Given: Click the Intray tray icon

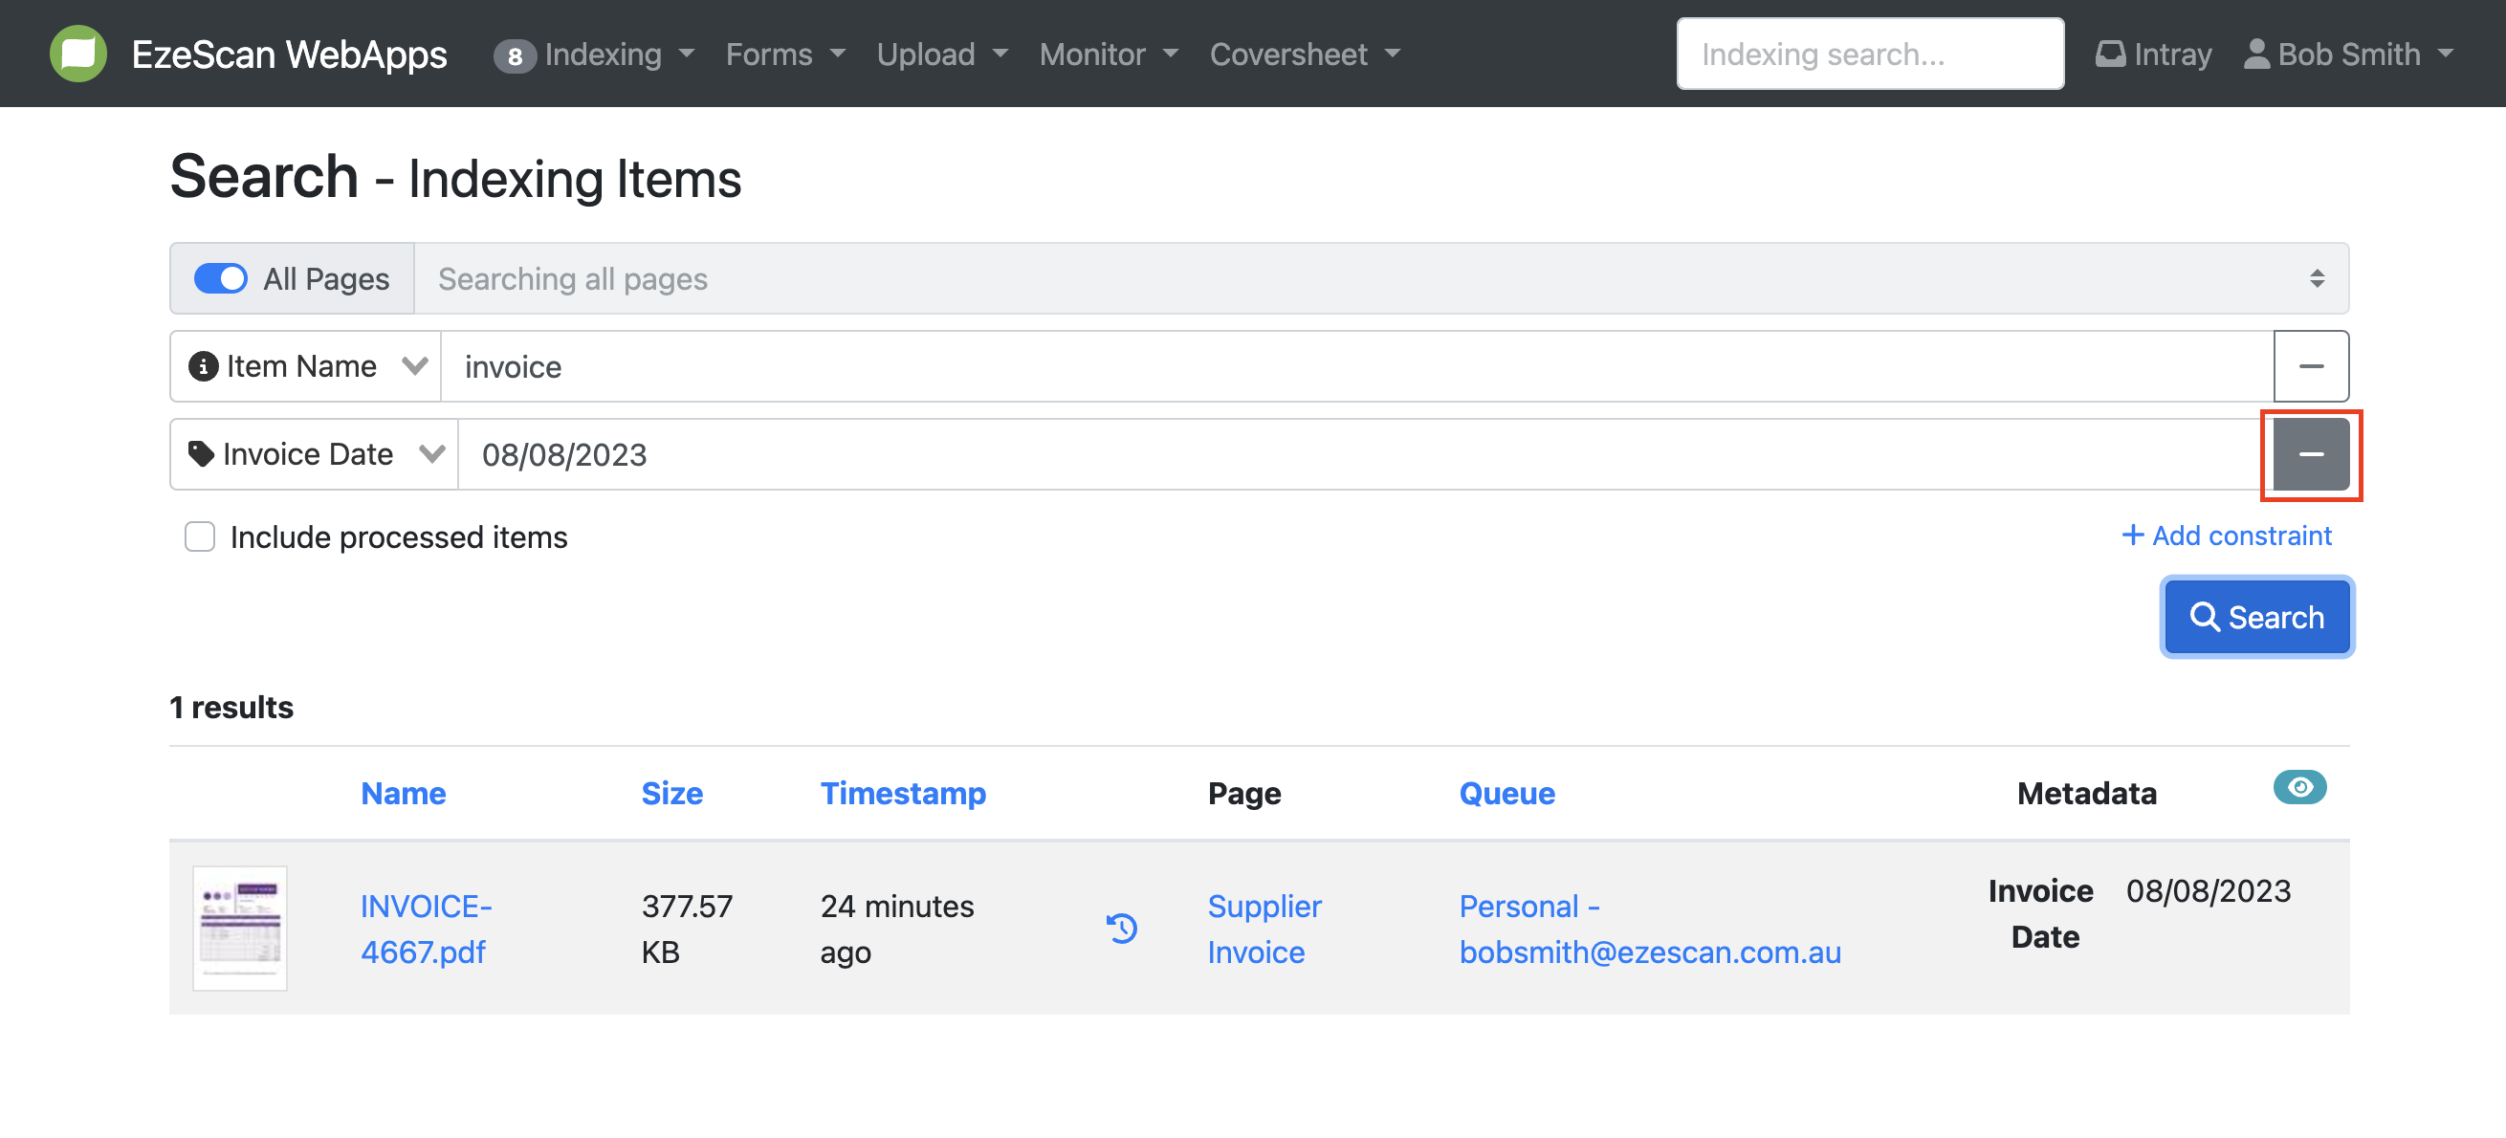Looking at the screenshot, I should click(x=2109, y=54).
